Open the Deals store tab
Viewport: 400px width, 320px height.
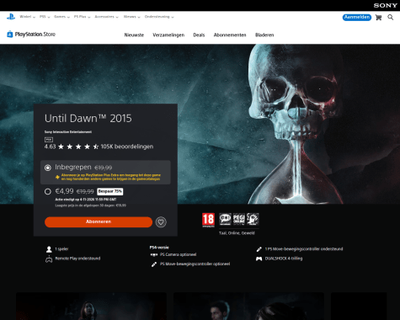[x=199, y=35]
